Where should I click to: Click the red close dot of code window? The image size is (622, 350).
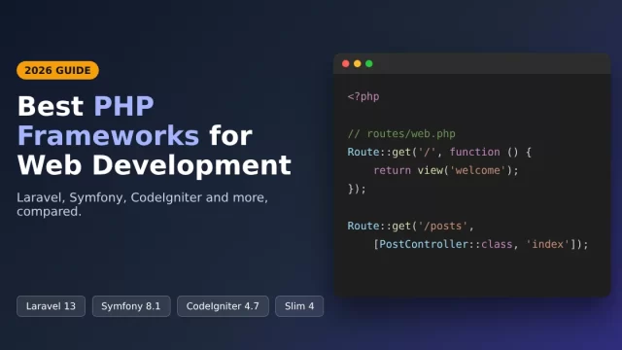pyautogui.click(x=346, y=63)
